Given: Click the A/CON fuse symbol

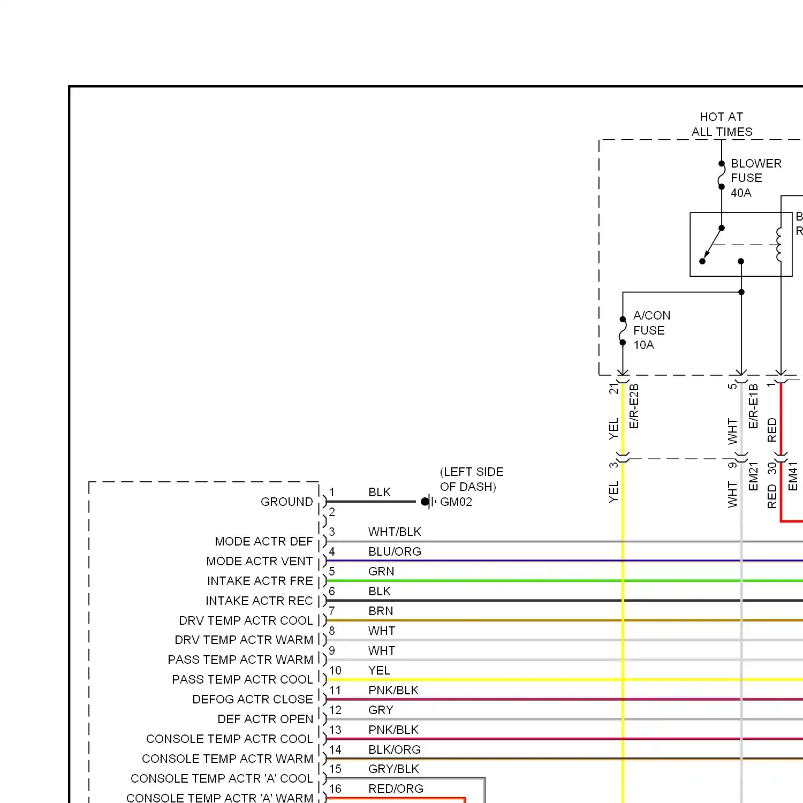Looking at the screenshot, I should tap(623, 331).
